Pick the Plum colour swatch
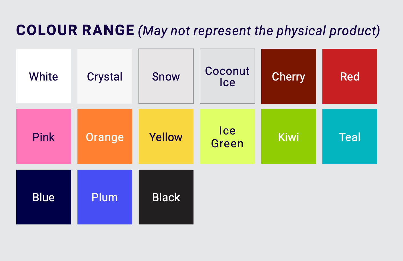Image resolution: width=403 pixels, height=261 pixels. 105,197
